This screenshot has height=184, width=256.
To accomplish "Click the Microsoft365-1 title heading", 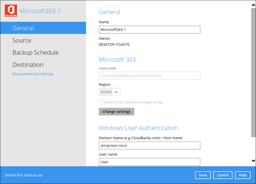I will (x=40, y=11).
